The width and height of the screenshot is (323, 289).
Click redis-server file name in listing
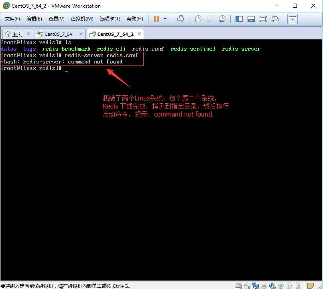[241, 49]
